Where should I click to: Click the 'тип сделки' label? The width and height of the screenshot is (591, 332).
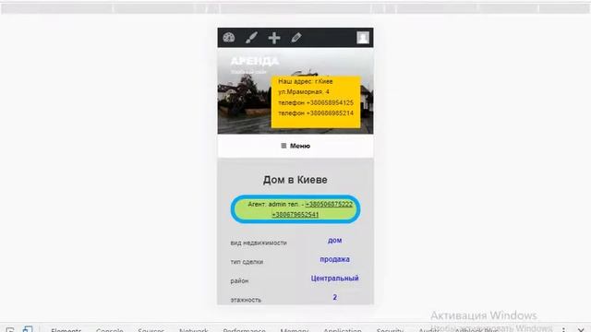click(247, 262)
